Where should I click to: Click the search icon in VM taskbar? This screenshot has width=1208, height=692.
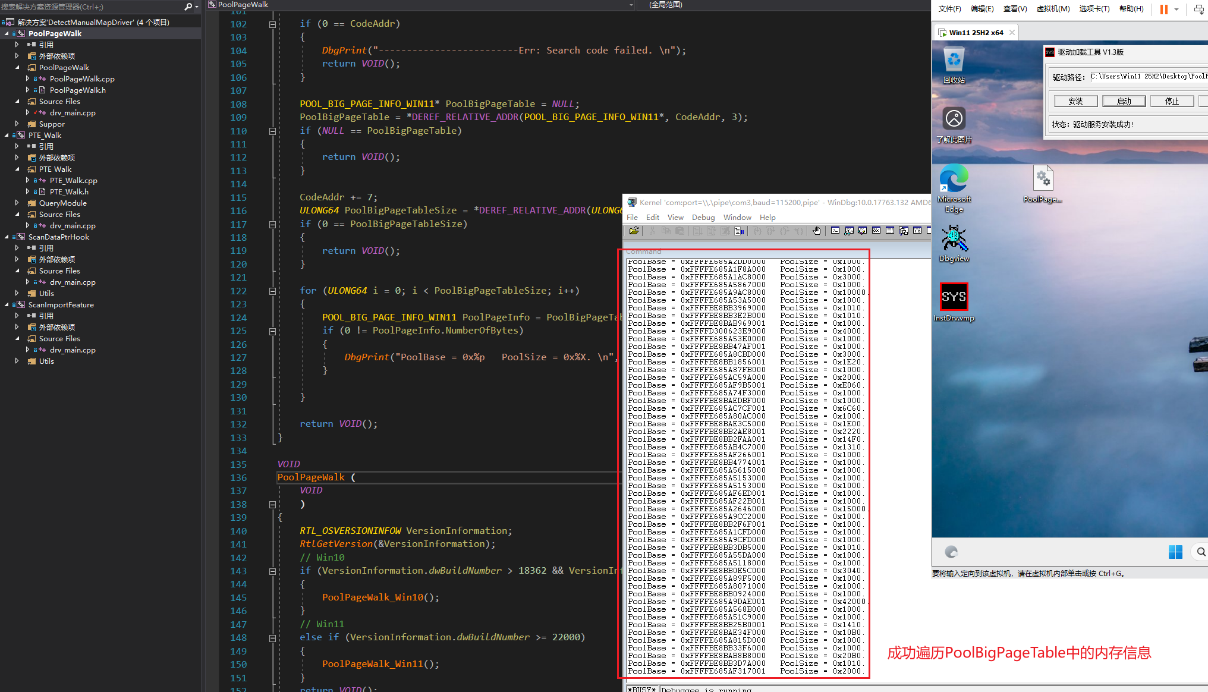(1201, 552)
